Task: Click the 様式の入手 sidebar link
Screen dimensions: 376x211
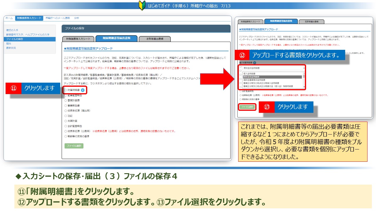Action: (12, 30)
